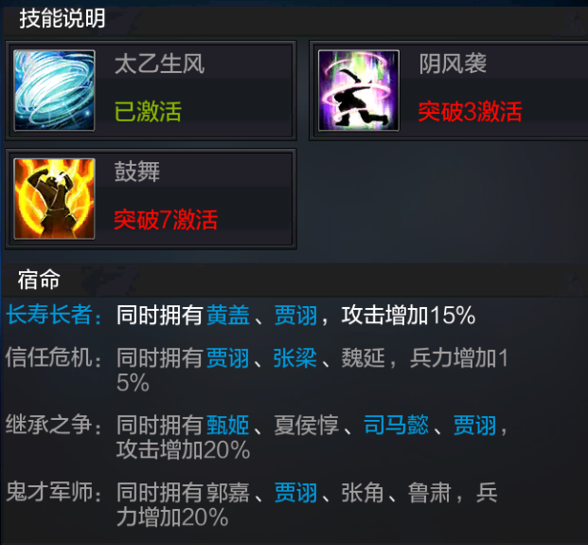Click the green 已激活 status label
Viewport: 588px width, 545px height.
[x=148, y=112]
